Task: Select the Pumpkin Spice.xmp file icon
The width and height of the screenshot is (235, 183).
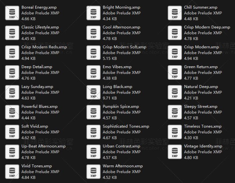Action: (x=93, y=112)
